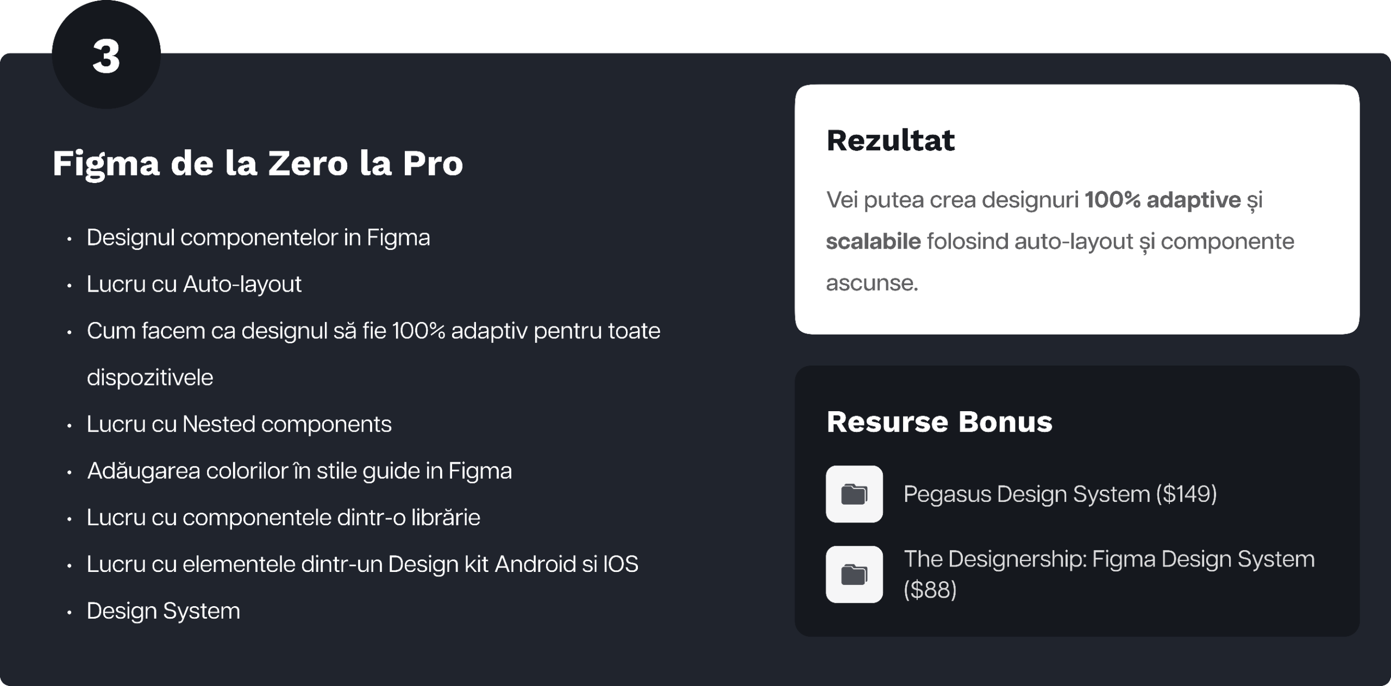
Task: Click the 'Adăugarea colorilor în stile guide' bullet
Action: [299, 471]
